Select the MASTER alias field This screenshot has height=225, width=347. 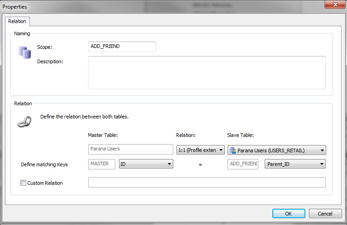click(102, 164)
